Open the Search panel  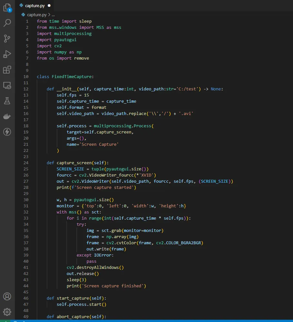coord(7,23)
